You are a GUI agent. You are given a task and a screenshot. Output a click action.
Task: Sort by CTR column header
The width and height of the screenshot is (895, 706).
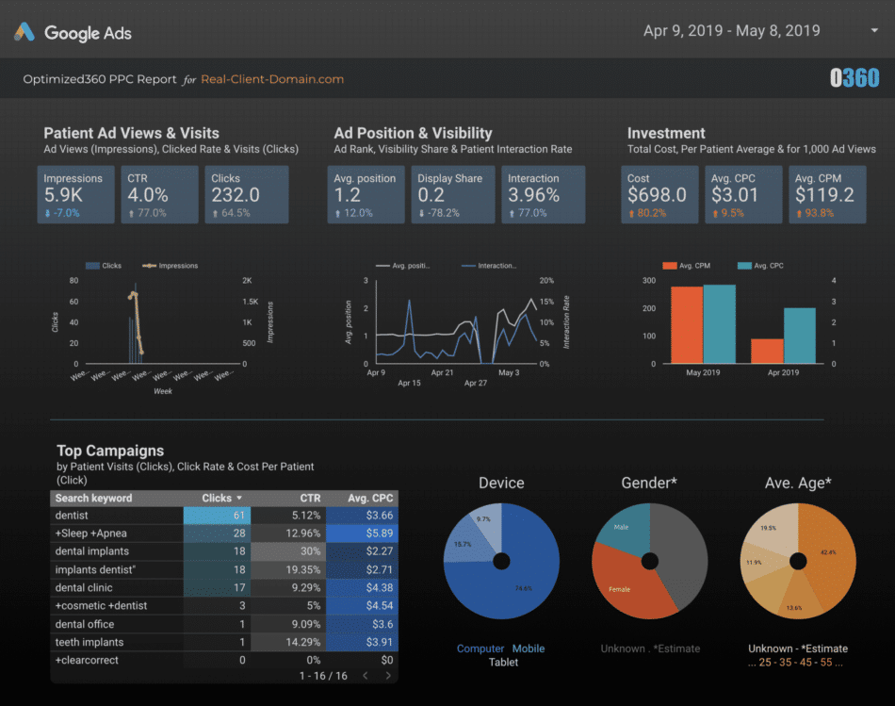click(x=310, y=498)
